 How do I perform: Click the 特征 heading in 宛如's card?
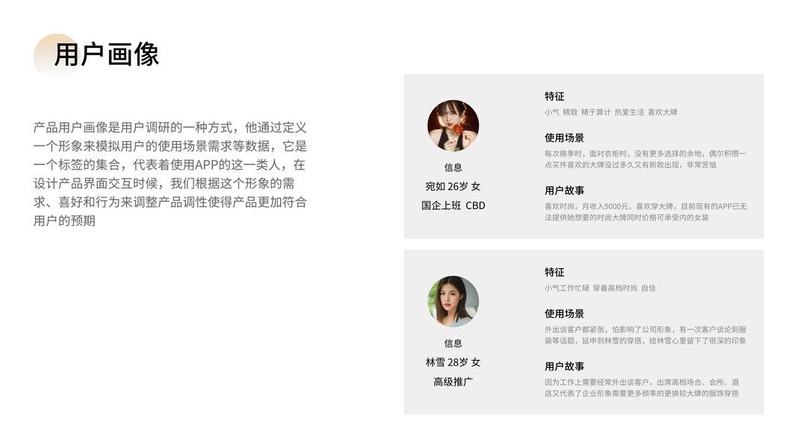click(x=554, y=96)
